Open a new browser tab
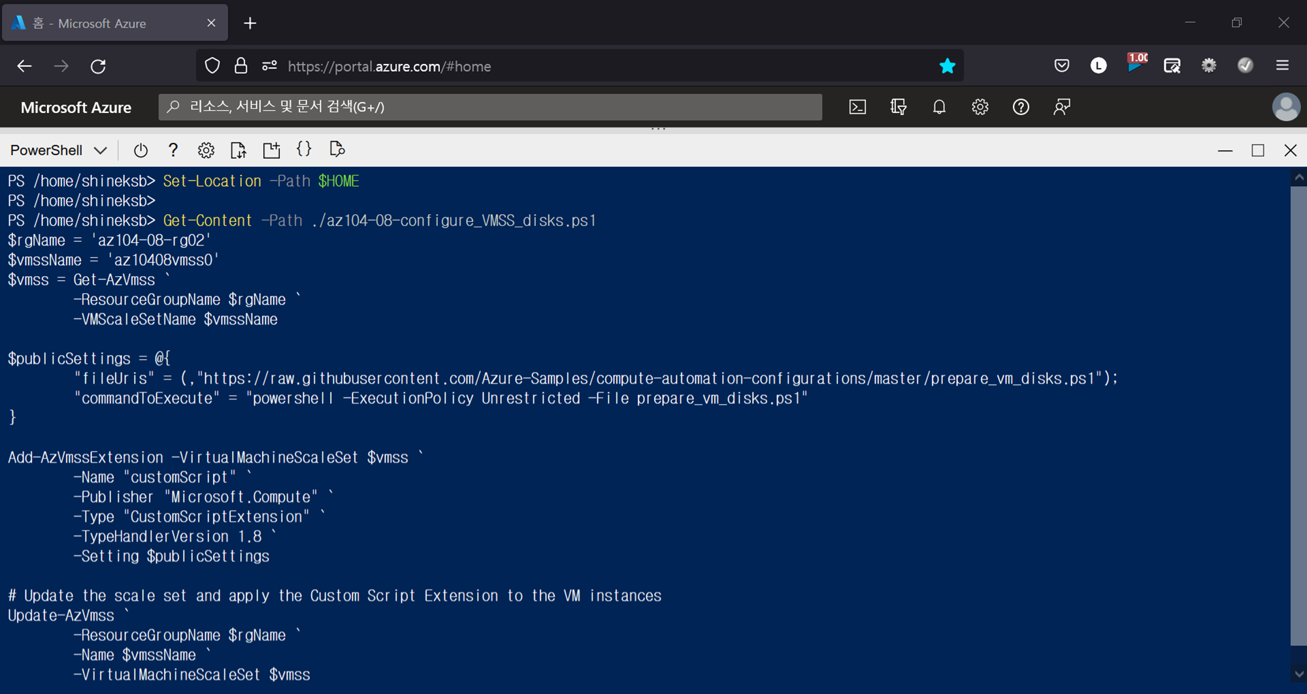 (250, 24)
